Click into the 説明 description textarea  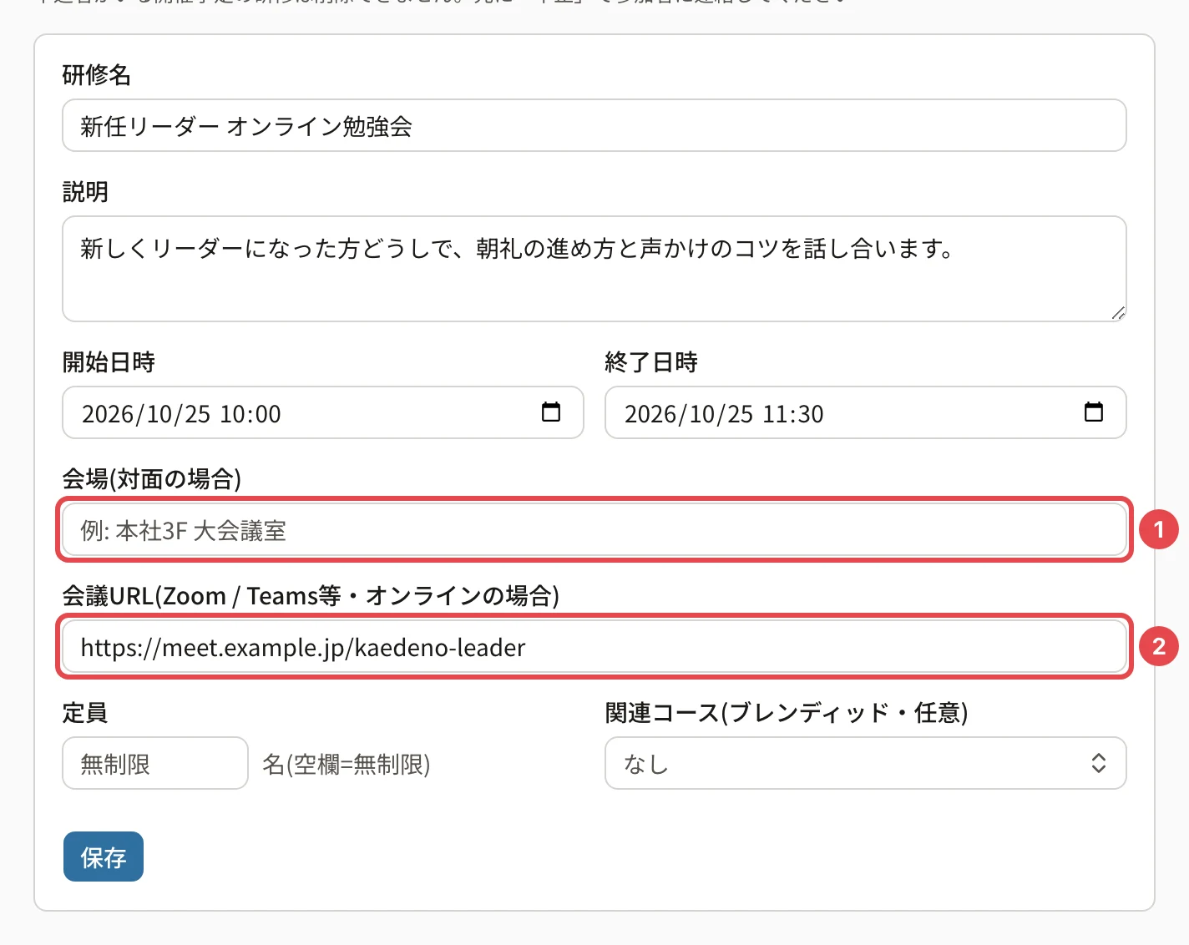pyautogui.click(x=594, y=269)
